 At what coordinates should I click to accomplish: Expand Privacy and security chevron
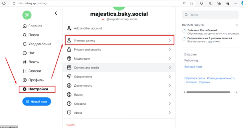[x=170, y=50]
